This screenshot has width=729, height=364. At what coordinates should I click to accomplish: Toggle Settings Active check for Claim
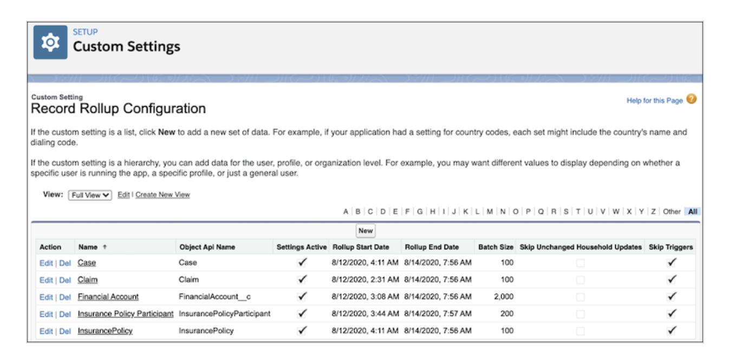point(303,279)
